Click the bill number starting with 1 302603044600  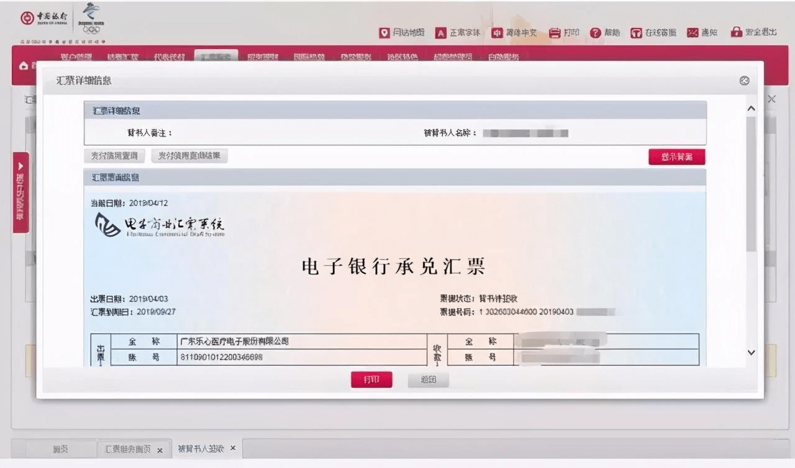(547, 312)
